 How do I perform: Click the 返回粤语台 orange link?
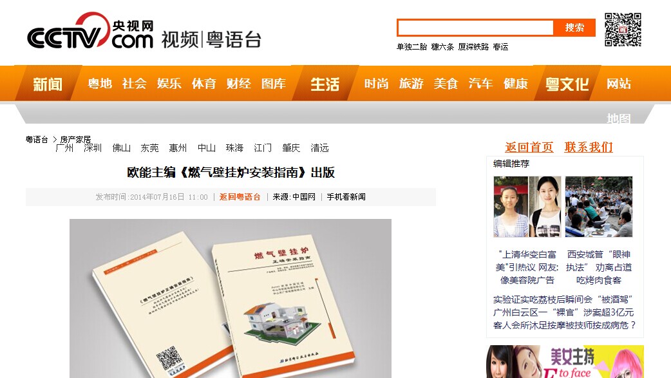coord(240,197)
